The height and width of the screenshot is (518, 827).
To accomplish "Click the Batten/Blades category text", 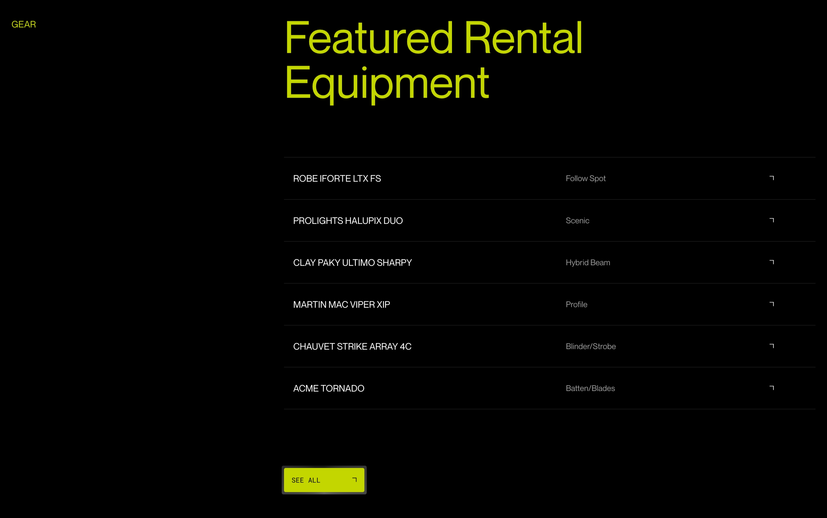I will tap(590, 388).
